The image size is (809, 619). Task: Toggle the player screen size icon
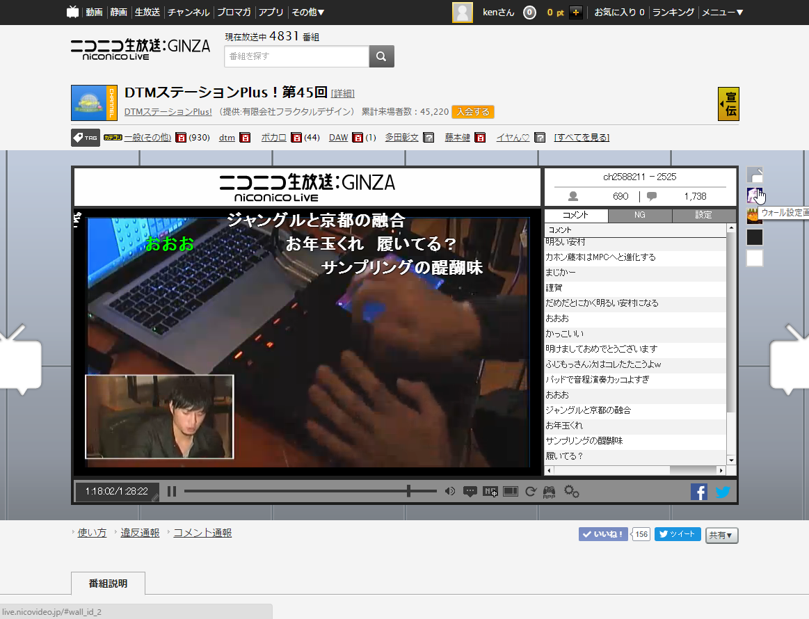tap(511, 492)
